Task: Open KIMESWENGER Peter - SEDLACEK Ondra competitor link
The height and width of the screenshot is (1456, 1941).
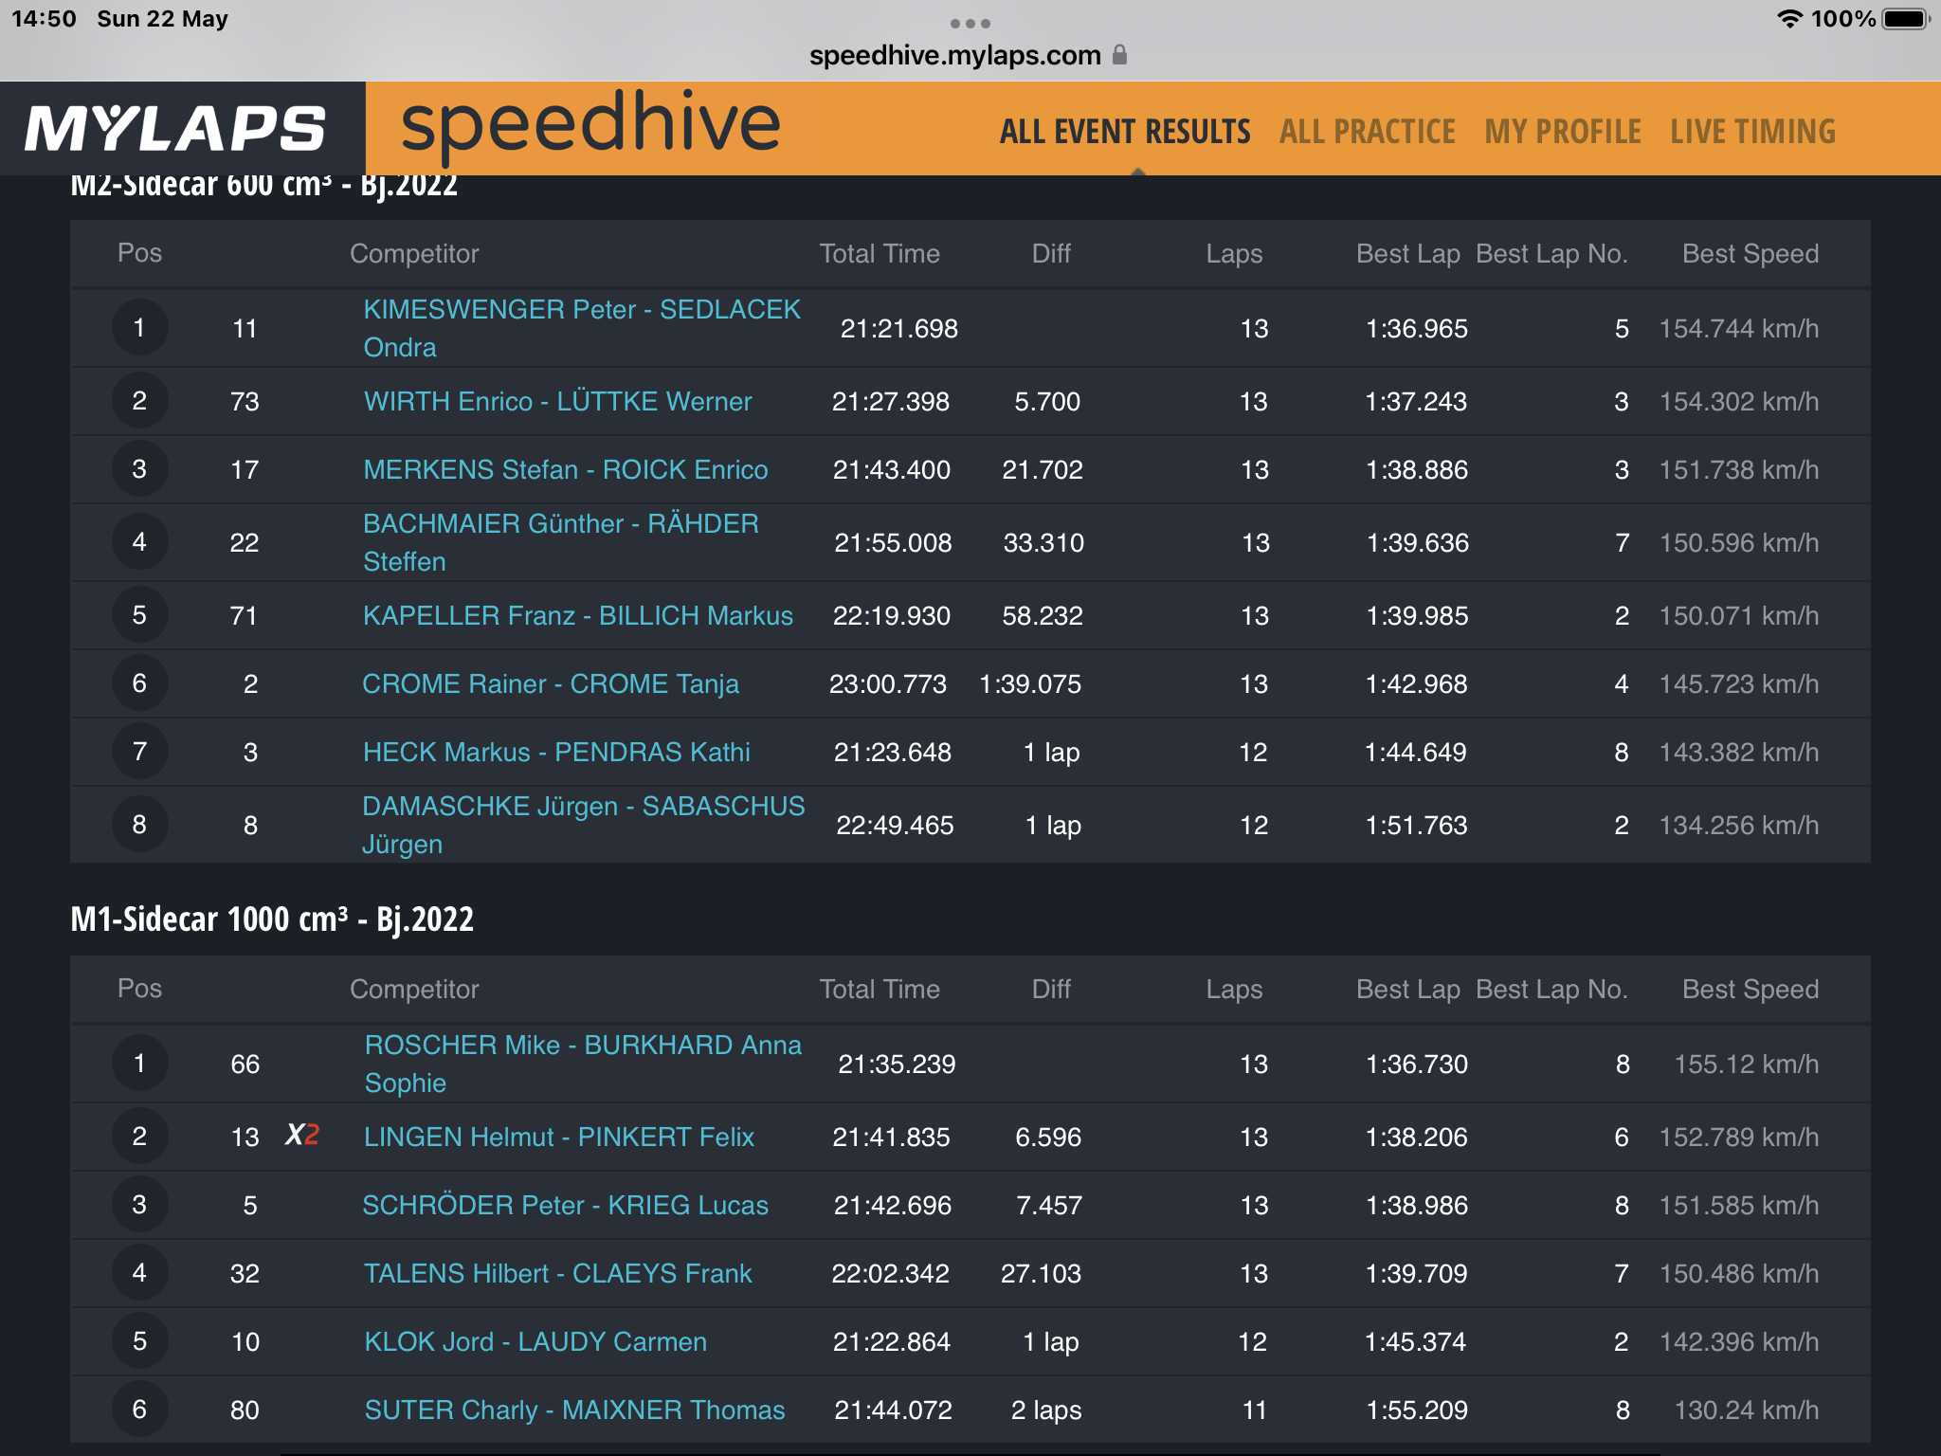Action: (582, 328)
